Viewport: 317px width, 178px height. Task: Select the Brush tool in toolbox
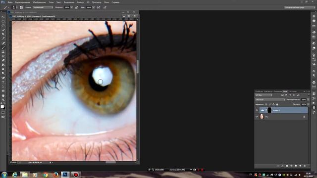pyautogui.click(x=3, y=47)
